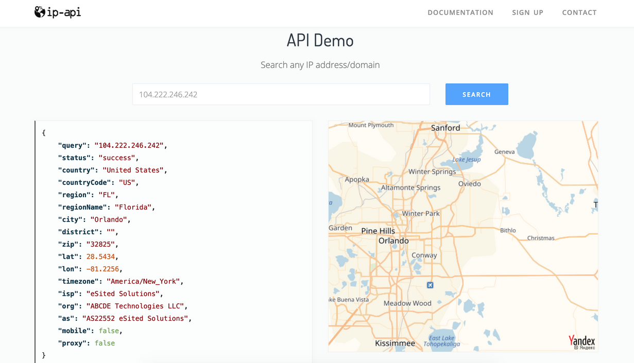The width and height of the screenshot is (634, 363).
Task: Select the "United States" country value
Action: [x=133, y=170]
